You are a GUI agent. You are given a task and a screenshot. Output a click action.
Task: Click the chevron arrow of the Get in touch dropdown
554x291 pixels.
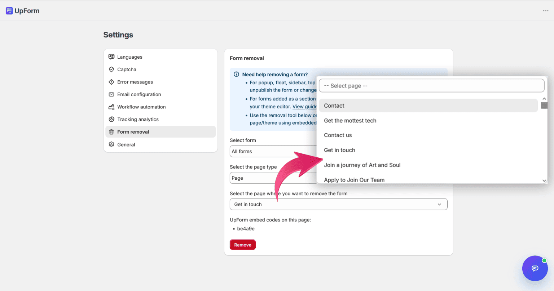tap(439, 205)
